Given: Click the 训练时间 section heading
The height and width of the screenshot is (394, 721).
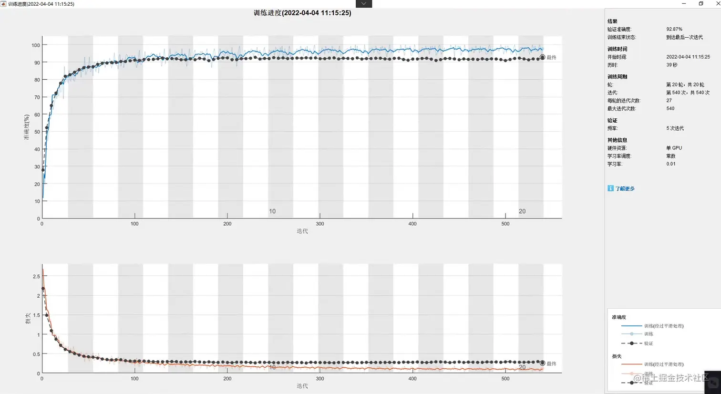Looking at the screenshot, I should 617,49.
